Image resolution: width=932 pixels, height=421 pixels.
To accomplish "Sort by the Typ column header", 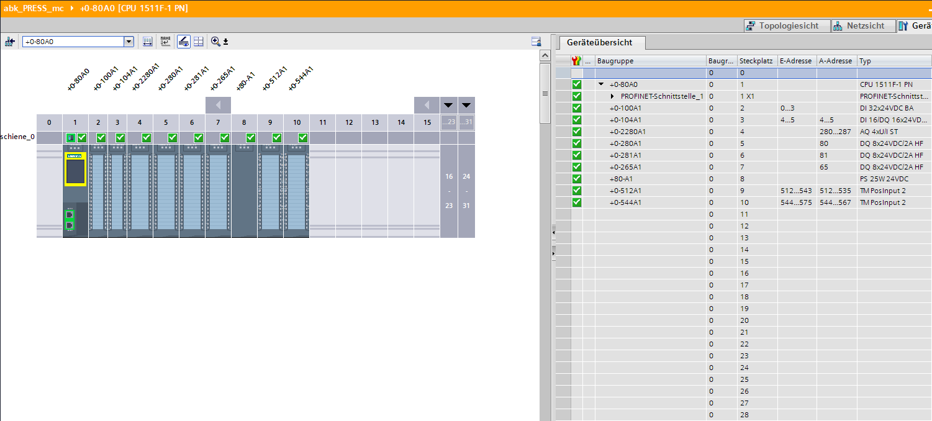I will (x=894, y=61).
